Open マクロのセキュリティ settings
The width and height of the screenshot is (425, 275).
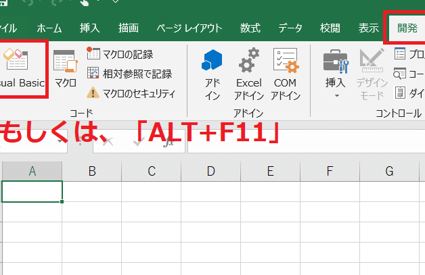click(x=131, y=93)
